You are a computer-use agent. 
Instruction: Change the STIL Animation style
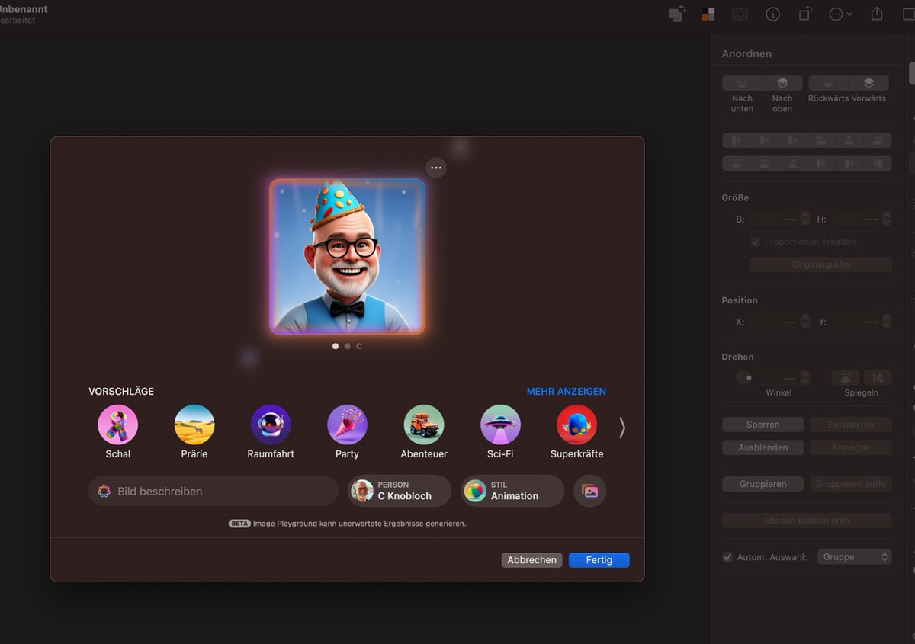[x=512, y=491]
